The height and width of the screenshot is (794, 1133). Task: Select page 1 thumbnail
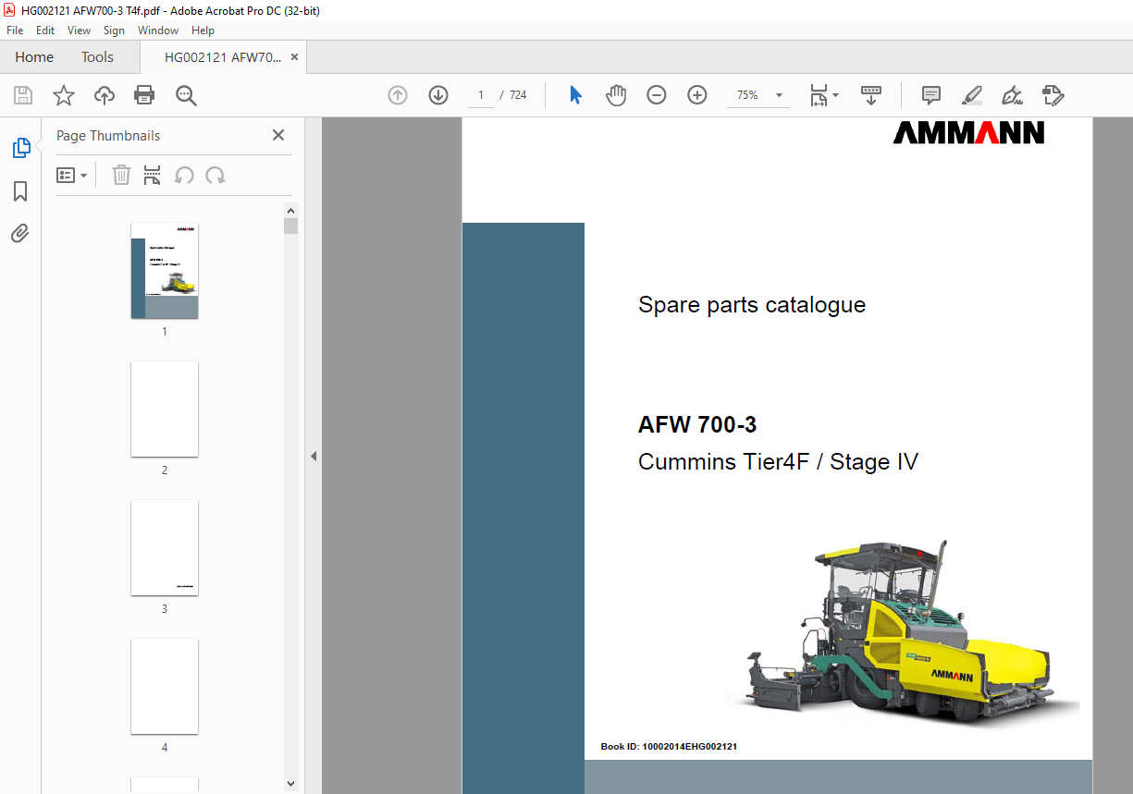[165, 271]
